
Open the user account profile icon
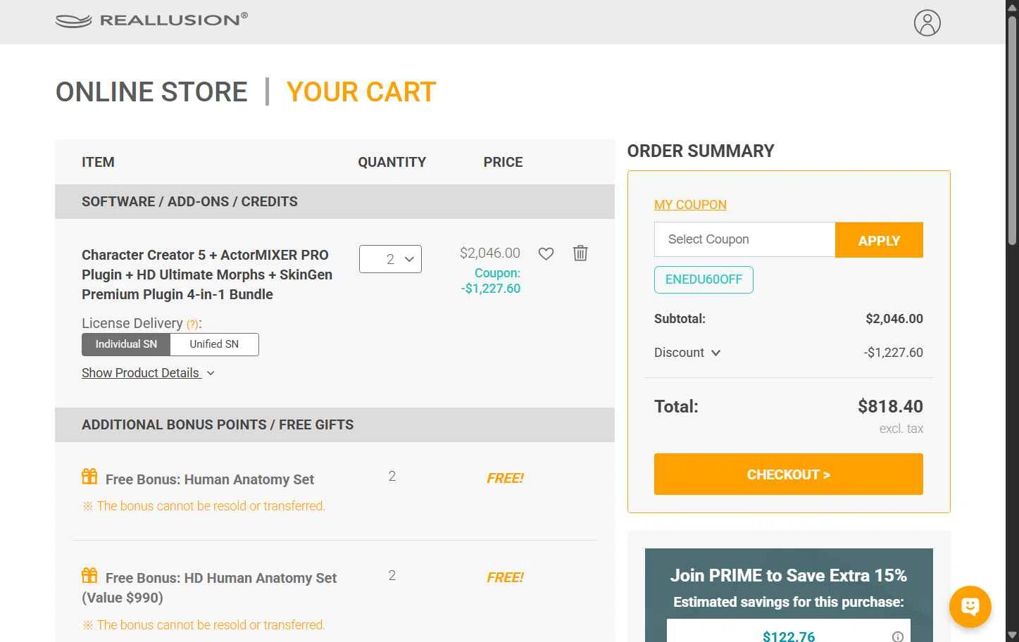[x=927, y=23]
